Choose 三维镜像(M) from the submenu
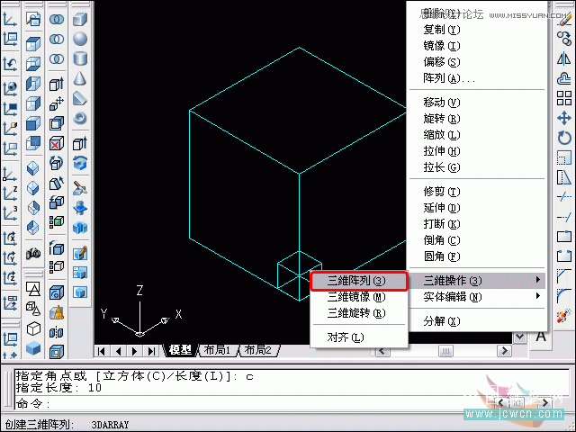576x432 pixels. 359,297
